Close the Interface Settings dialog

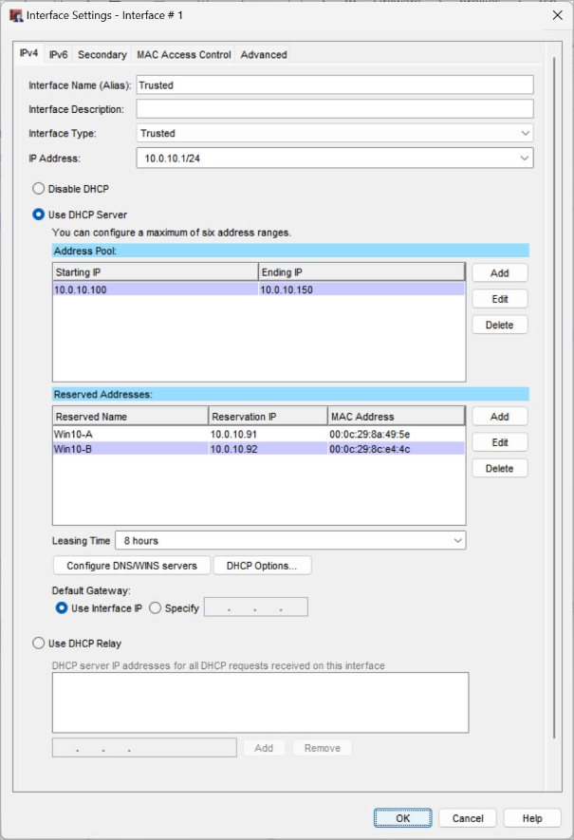[x=558, y=15]
